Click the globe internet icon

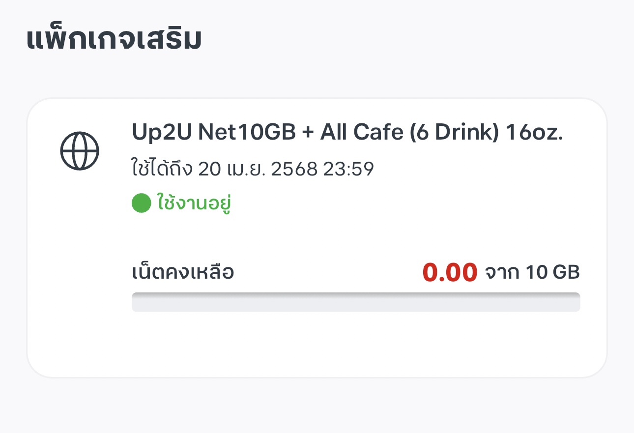click(x=80, y=150)
